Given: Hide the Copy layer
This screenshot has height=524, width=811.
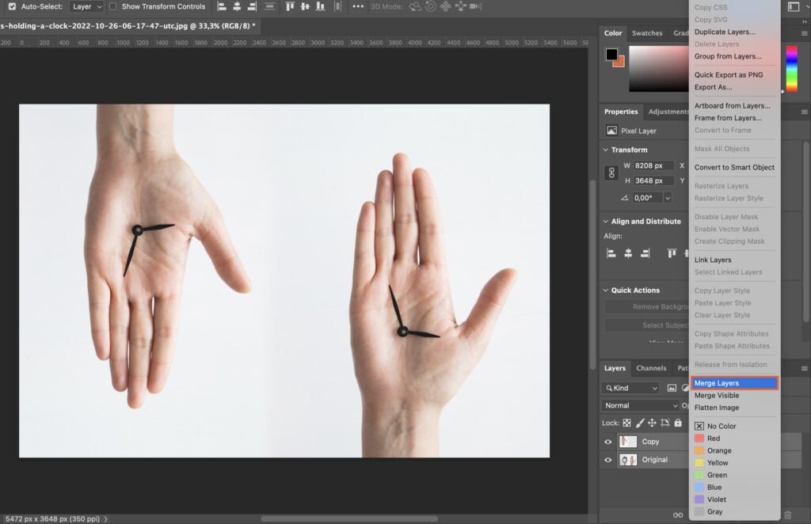Looking at the screenshot, I should (608, 441).
